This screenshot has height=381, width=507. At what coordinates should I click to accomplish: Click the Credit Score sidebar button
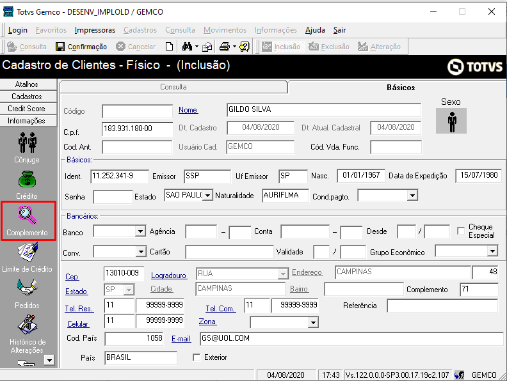click(28, 109)
